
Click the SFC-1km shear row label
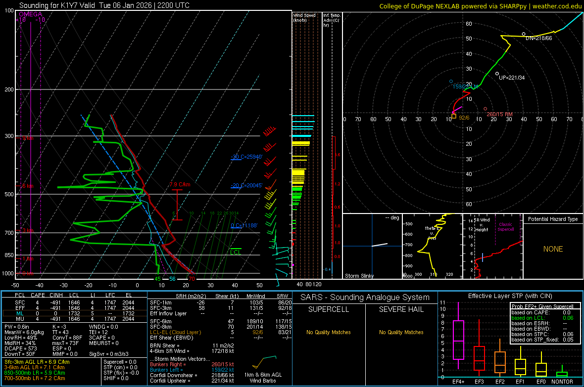coord(161,302)
